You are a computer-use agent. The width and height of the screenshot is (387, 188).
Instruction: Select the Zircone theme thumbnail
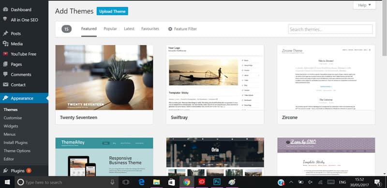tap(326, 77)
